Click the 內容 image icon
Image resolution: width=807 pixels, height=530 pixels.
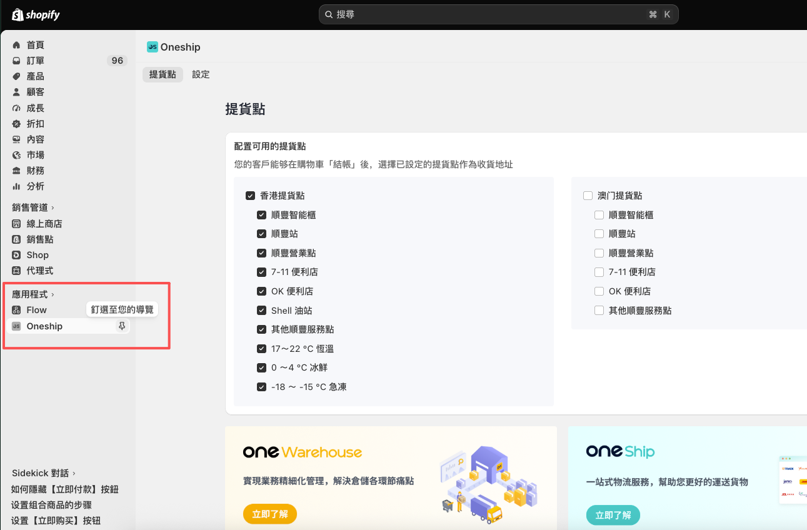click(16, 139)
